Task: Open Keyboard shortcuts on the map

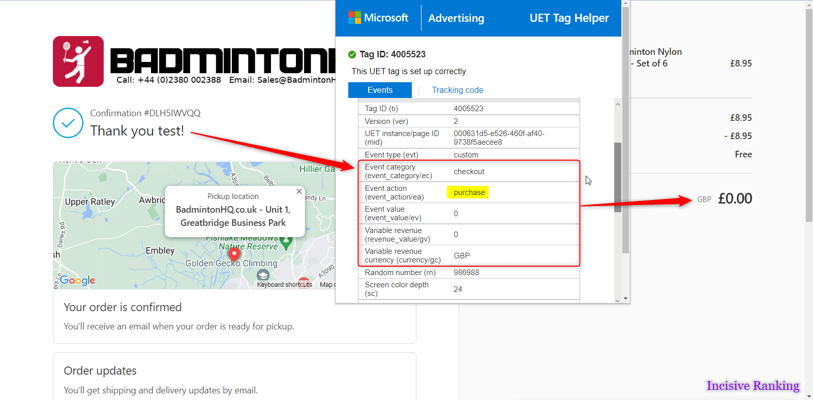Action: click(284, 285)
